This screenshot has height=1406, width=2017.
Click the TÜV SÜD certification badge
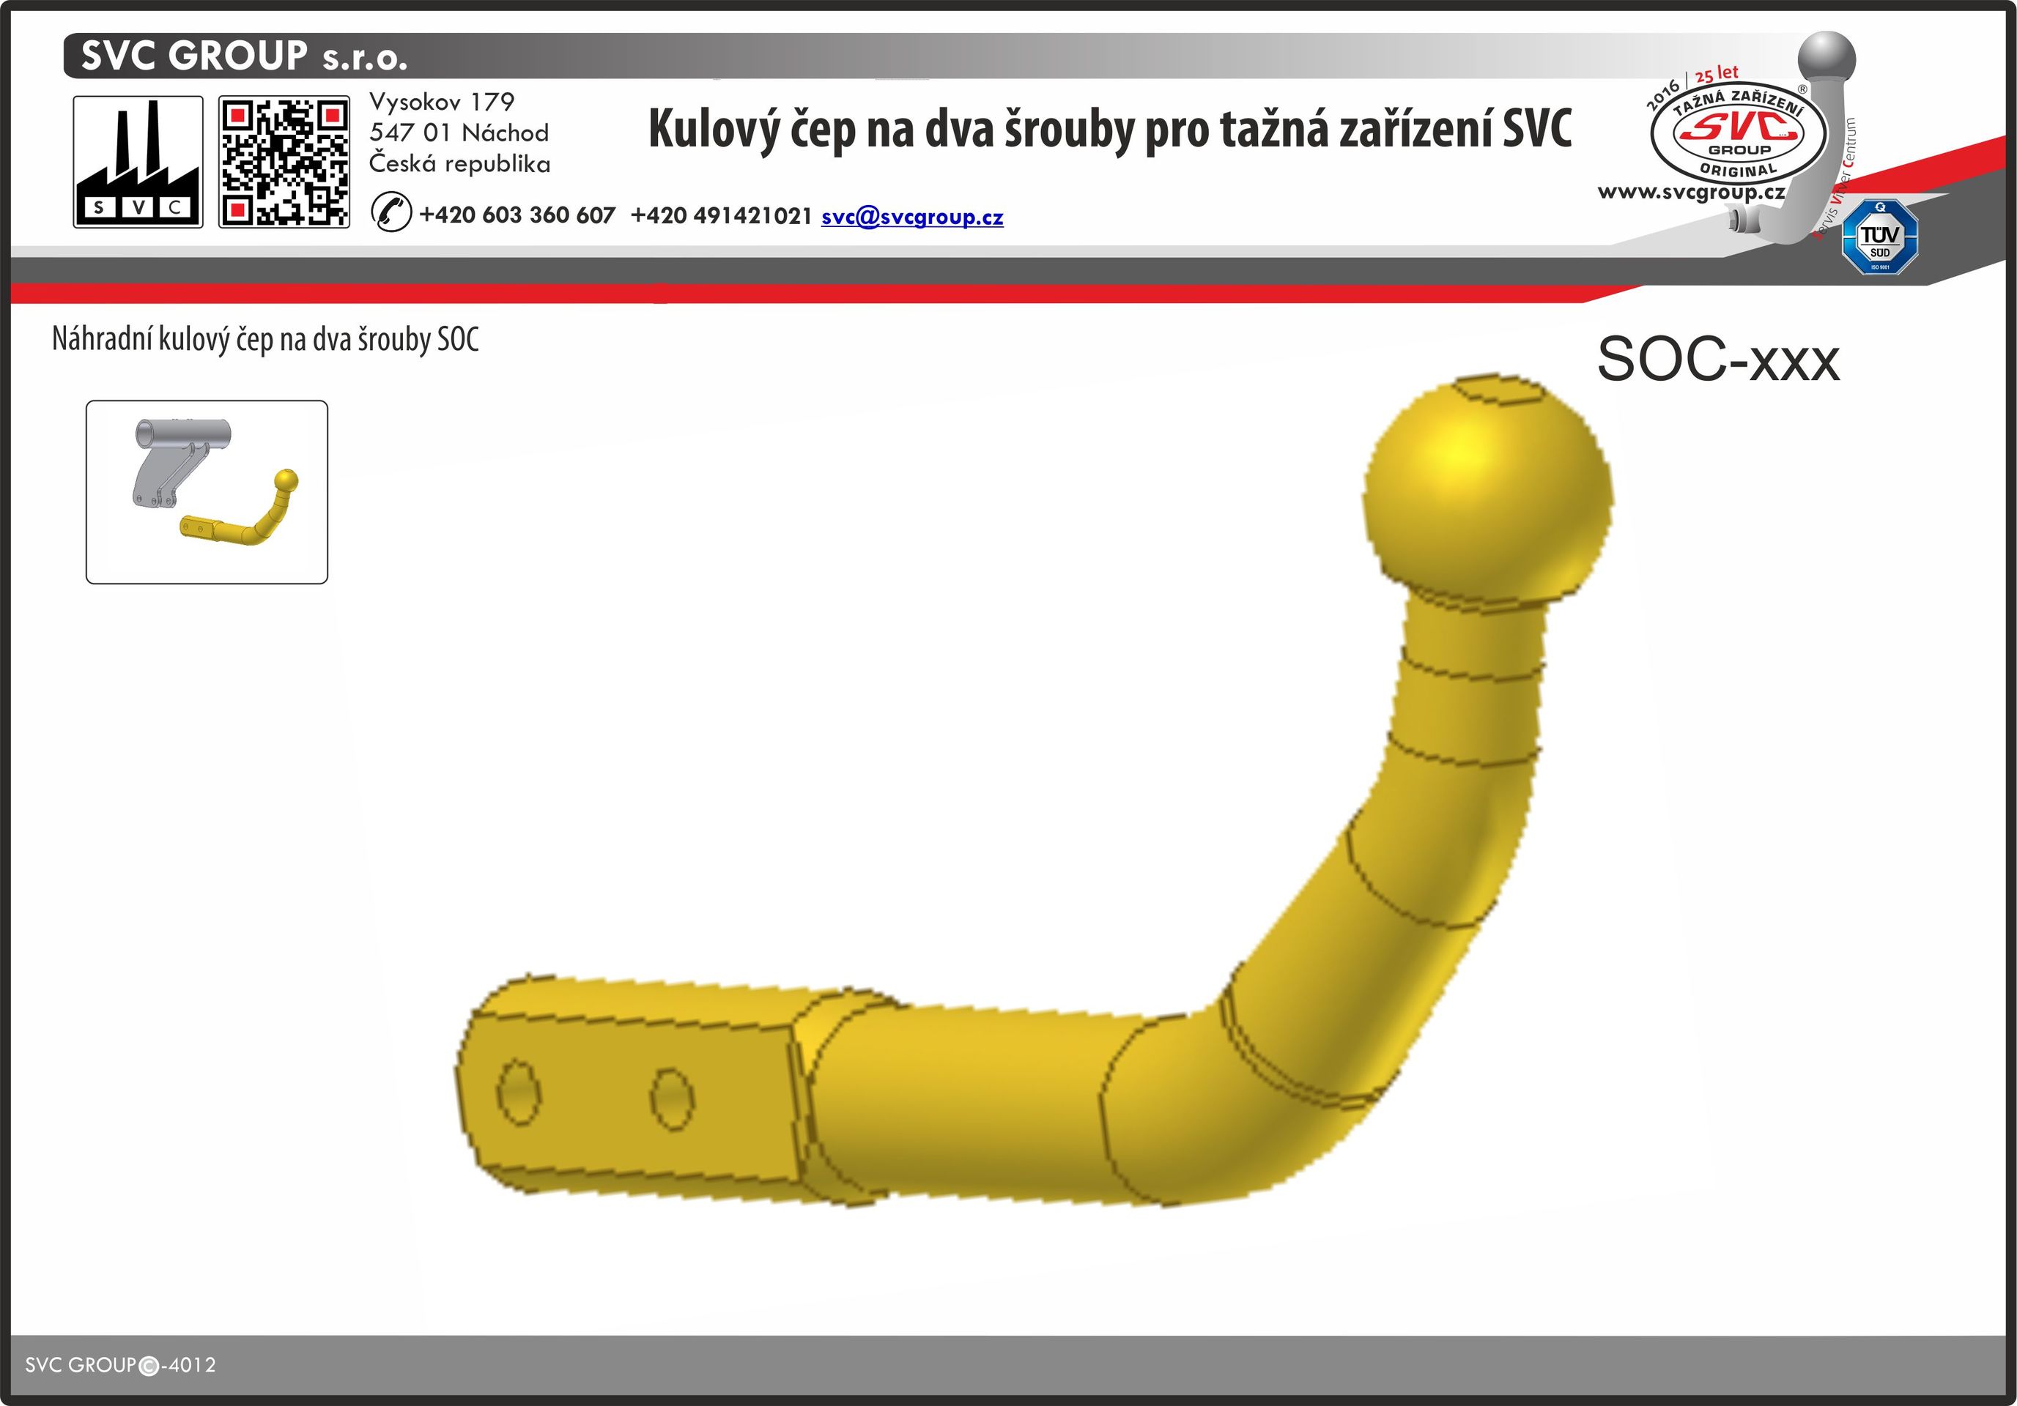(x=1879, y=237)
